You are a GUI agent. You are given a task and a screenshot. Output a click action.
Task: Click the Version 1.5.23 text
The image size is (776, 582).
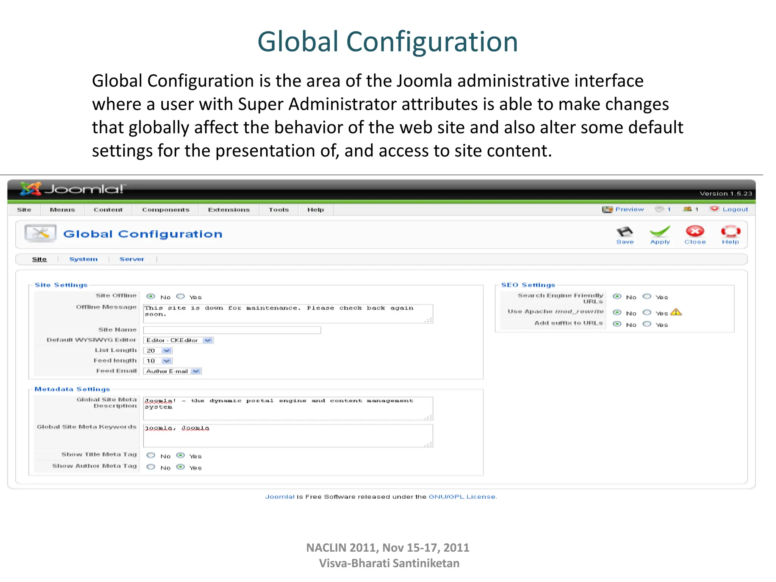pyautogui.click(x=726, y=194)
